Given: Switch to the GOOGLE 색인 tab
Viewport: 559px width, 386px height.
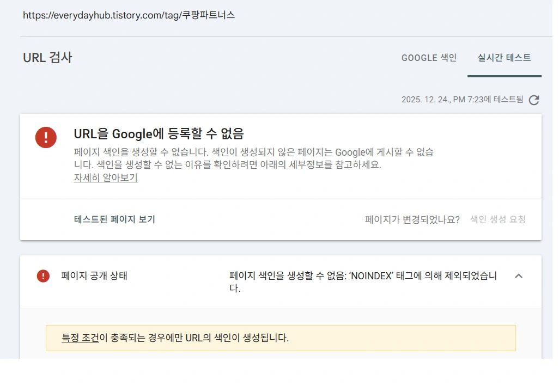Looking at the screenshot, I should click(429, 58).
